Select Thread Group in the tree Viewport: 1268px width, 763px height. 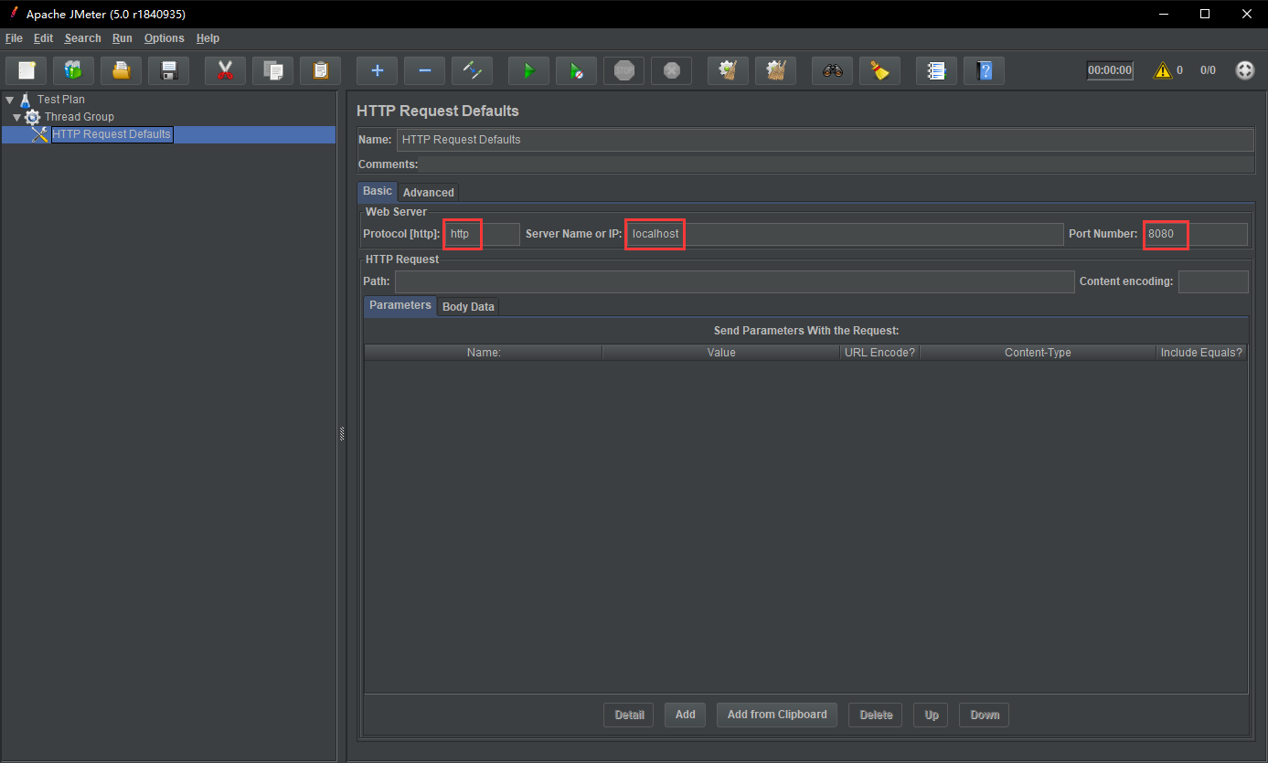click(80, 117)
